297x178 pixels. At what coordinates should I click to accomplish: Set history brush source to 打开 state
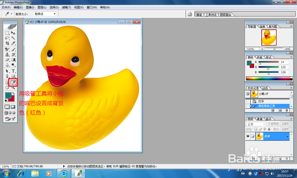(x=248, y=101)
